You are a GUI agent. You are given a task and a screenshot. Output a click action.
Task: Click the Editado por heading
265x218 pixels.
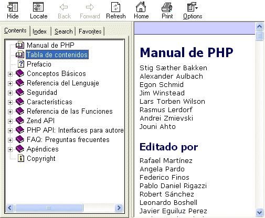pyautogui.click(x=168, y=147)
